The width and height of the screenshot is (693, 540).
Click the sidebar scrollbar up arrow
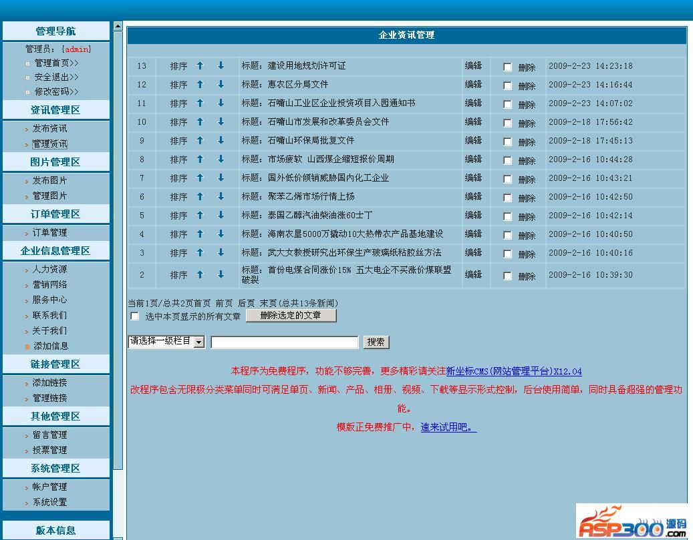[118, 27]
